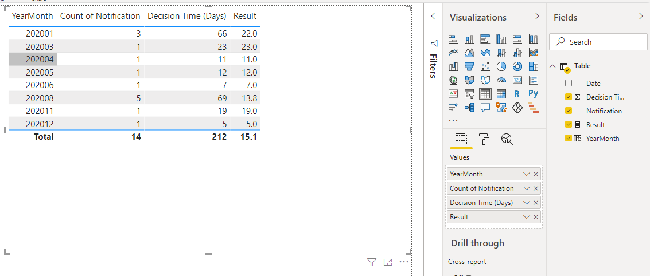Check the Date field checkbox
This screenshot has width=650, height=276.
click(x=569, y=83)
